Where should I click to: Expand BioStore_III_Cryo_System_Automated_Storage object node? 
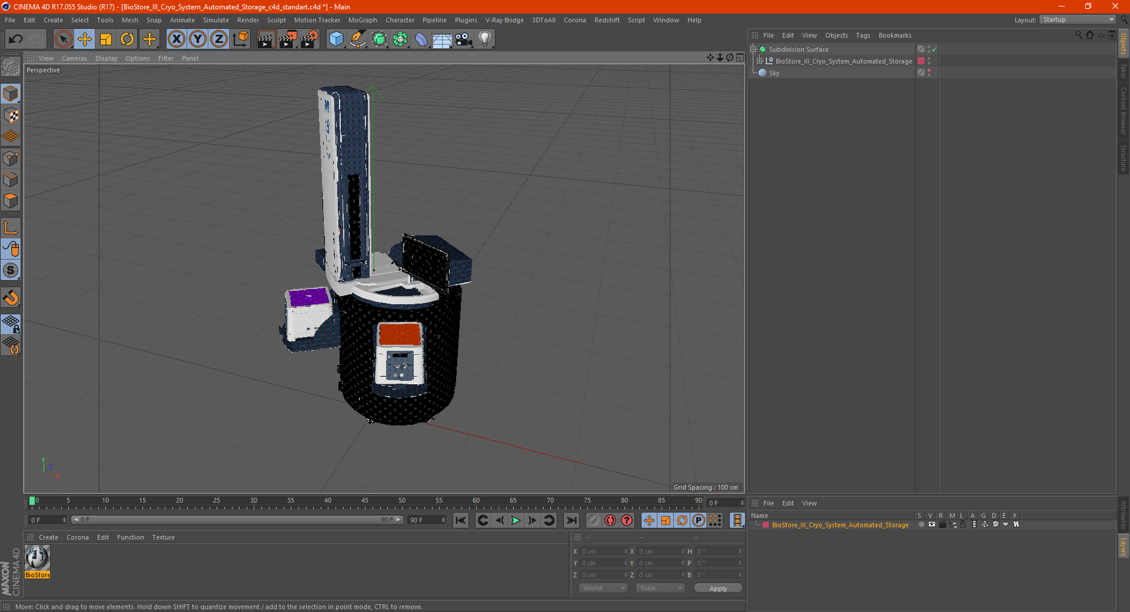759,61
